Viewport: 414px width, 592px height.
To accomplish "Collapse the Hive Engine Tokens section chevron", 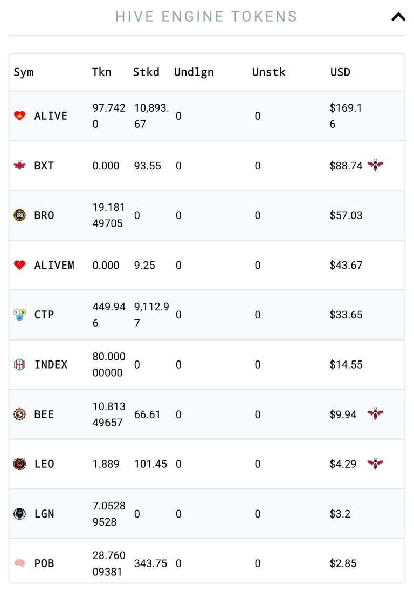I will pos(398,17).
